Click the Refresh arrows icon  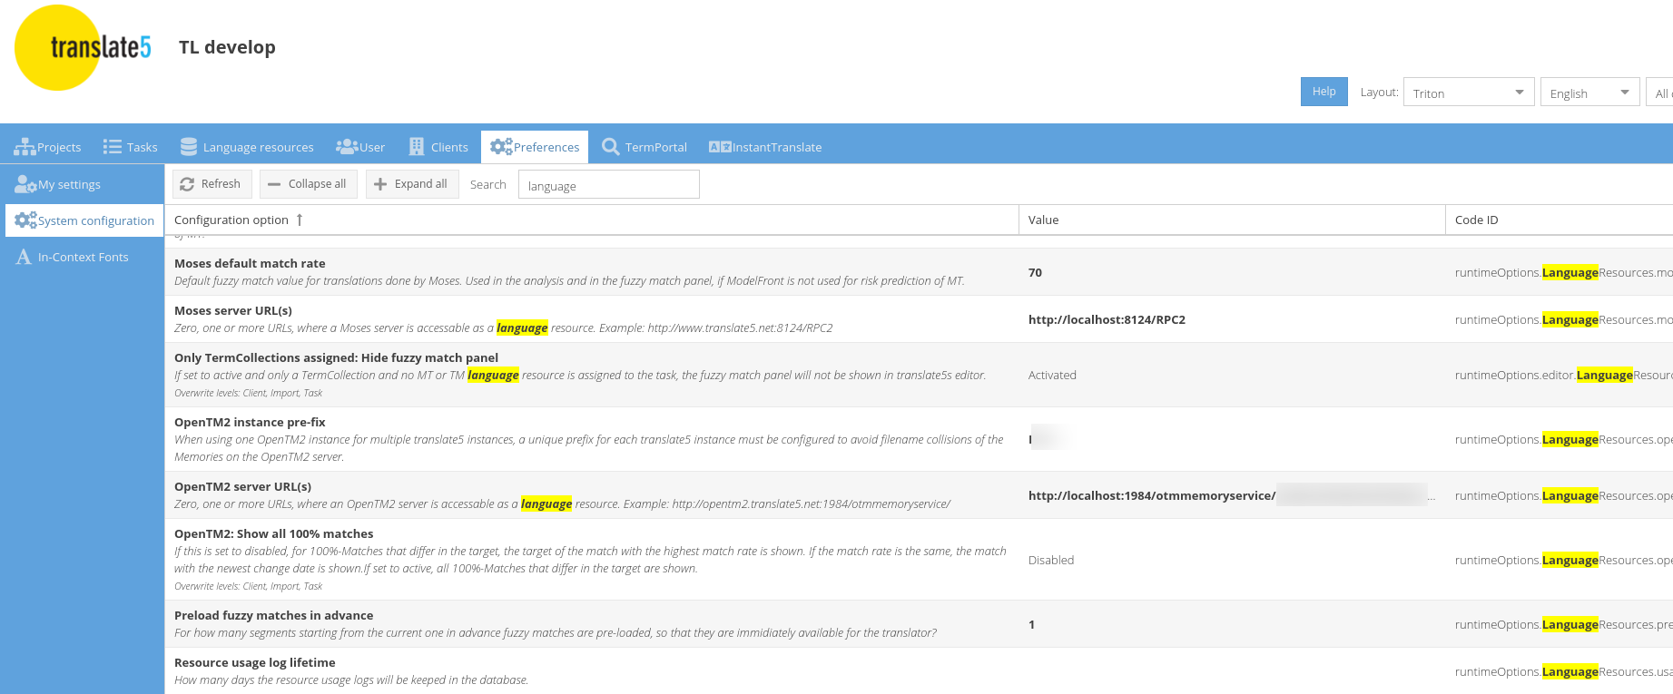tap(187, 184)
